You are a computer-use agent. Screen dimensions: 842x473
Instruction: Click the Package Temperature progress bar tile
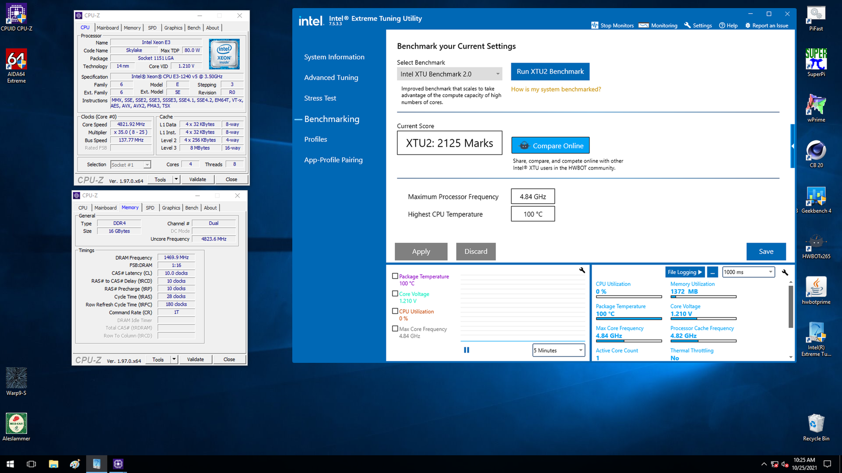point(628,319)
